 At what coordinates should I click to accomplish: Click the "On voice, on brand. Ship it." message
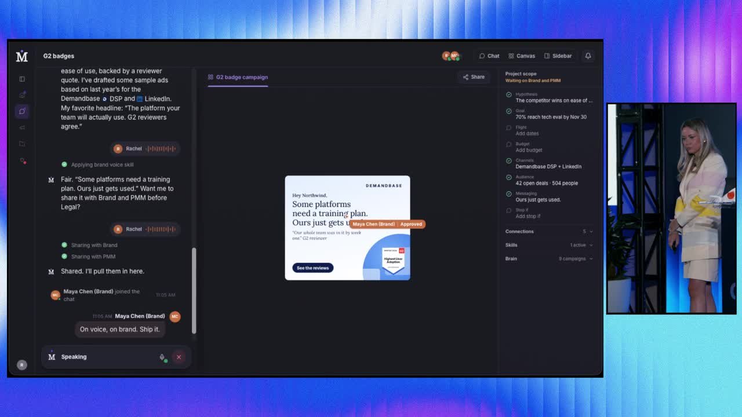tap(119, 330)
